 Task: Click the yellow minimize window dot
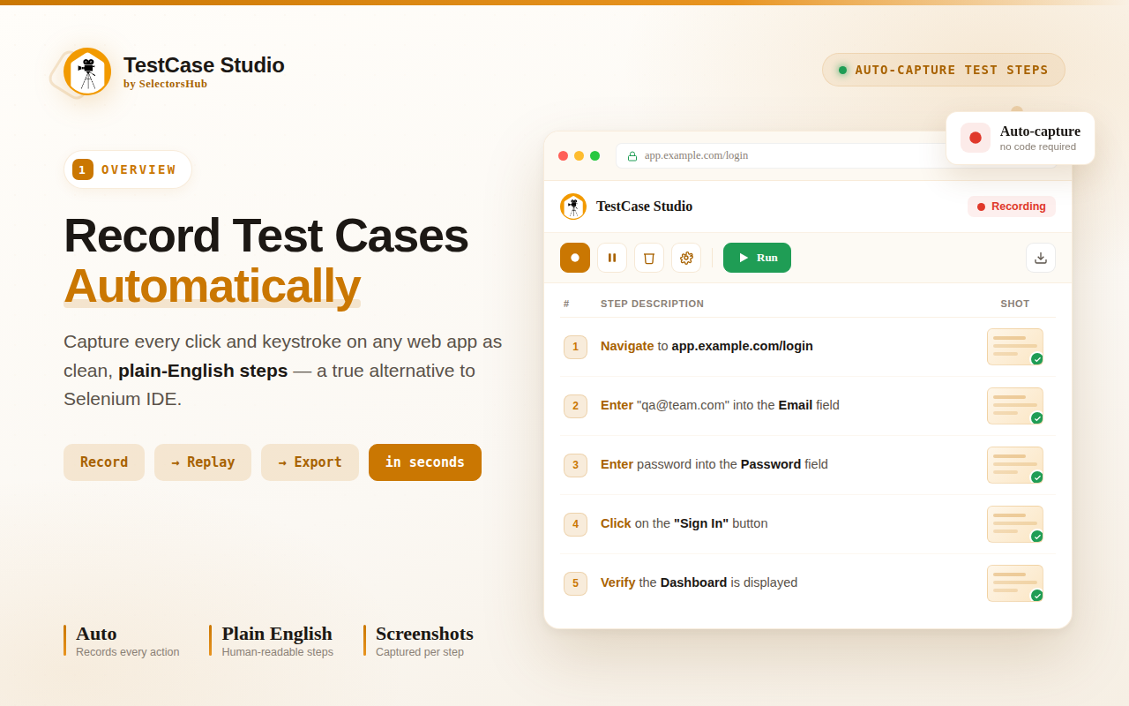pos(579,155)
